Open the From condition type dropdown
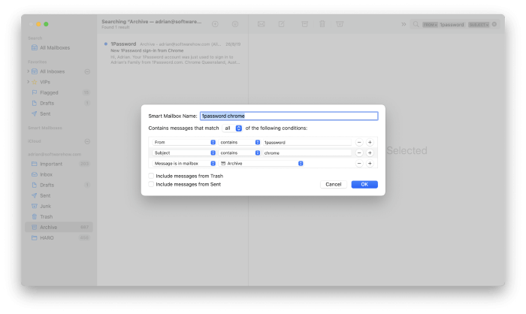Image resolution: width=526 pixels, height=314 pixels. point(184,142)
